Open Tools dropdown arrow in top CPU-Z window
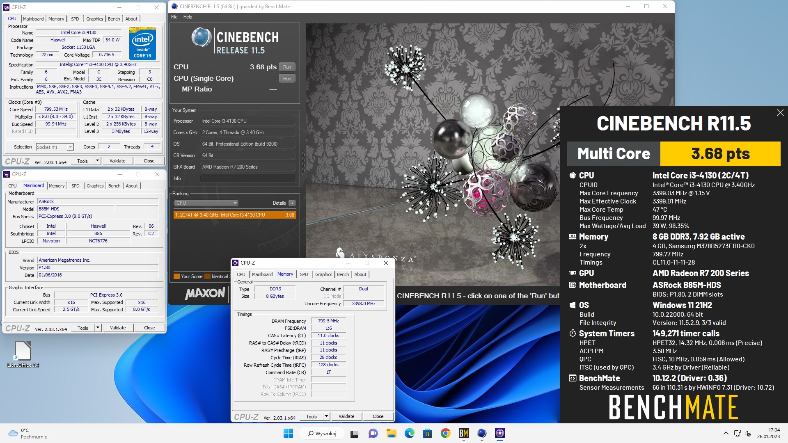This screenshot has width=788, height=443. 97,161
